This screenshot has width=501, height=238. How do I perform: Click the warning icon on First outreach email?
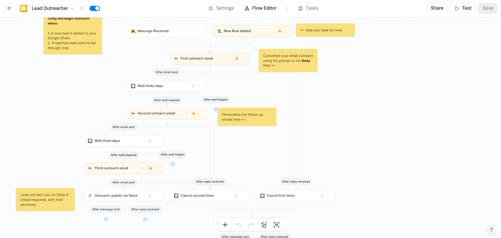pyautogui.click(x=237, y=59)
